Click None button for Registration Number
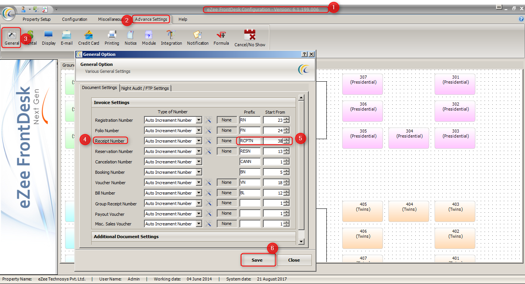 [x=227, y=120]
